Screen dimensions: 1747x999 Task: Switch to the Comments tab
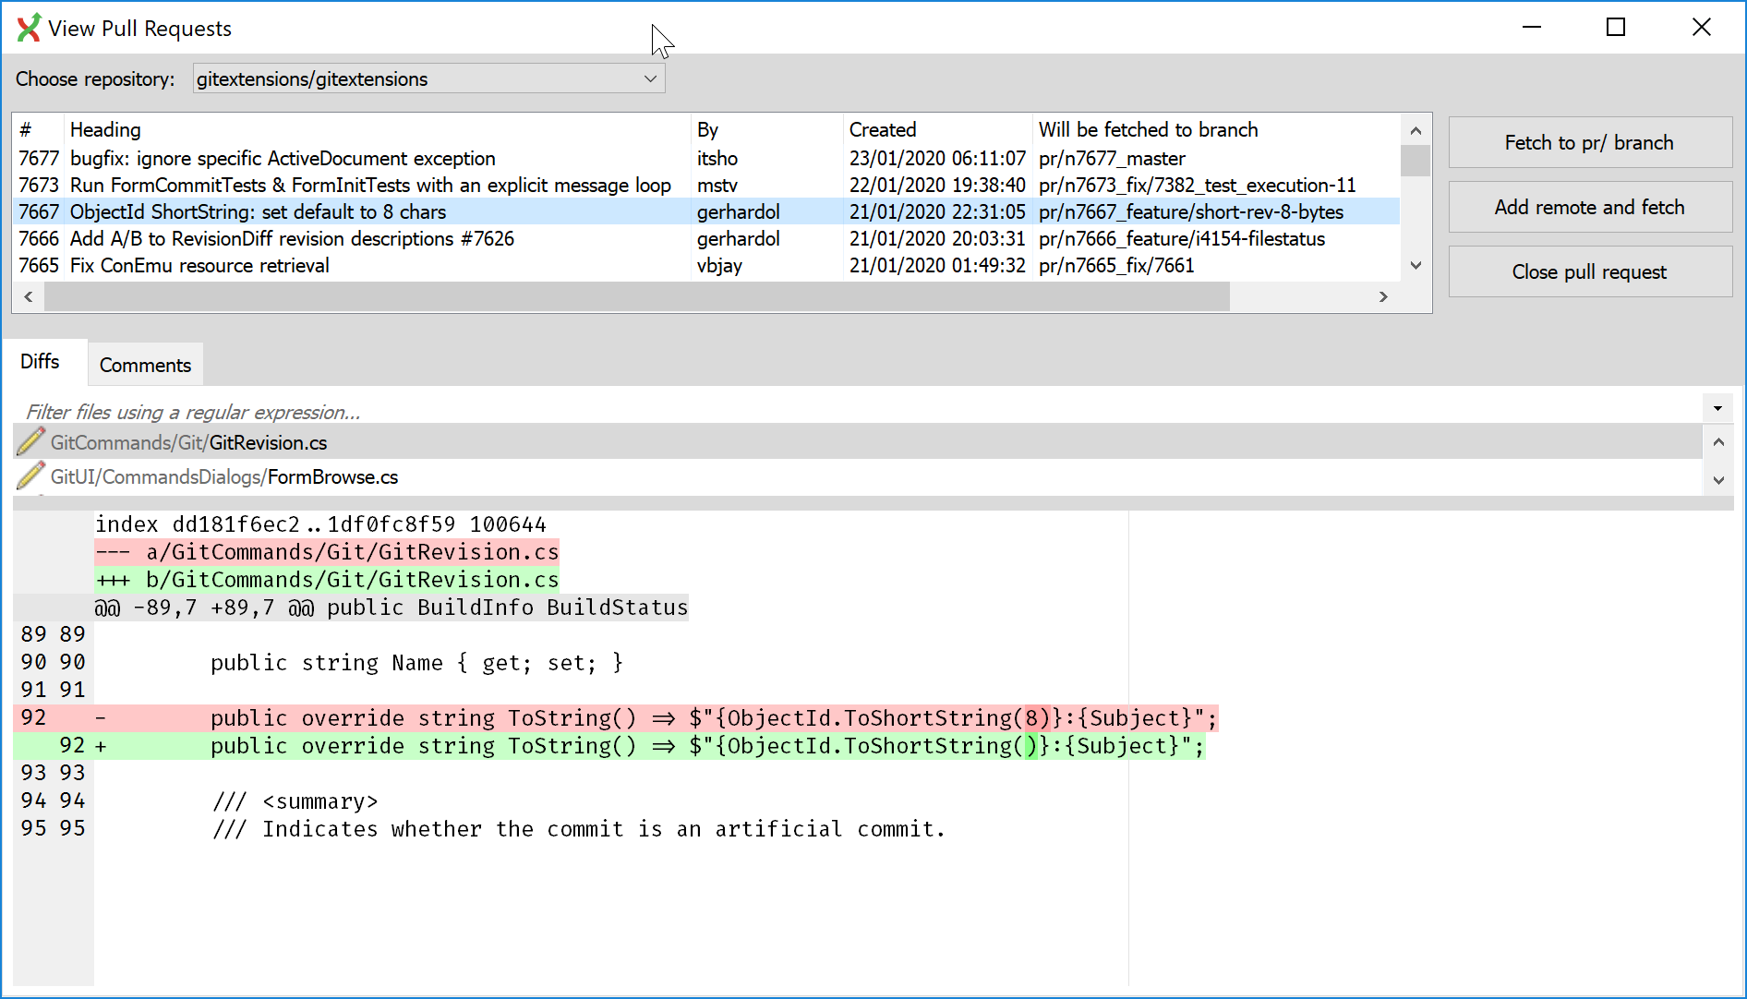pyautogui.click(x=144, y=364)
